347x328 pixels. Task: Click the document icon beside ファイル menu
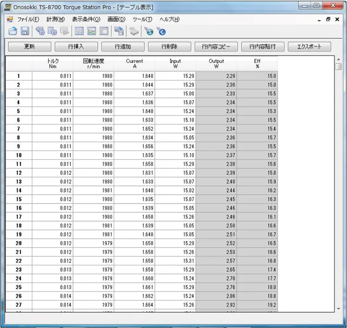point(10,19)
